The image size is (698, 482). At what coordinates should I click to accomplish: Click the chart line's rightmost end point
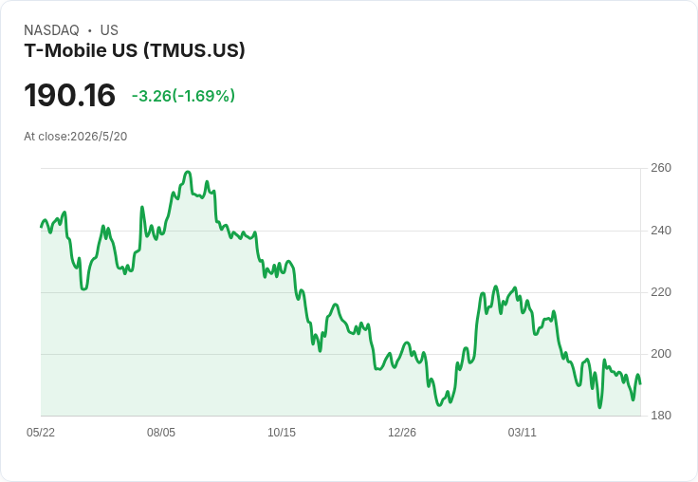click(640, 383)
